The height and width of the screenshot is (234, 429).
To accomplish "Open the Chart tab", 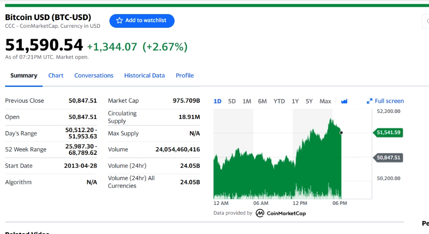I will coord(56,76).
